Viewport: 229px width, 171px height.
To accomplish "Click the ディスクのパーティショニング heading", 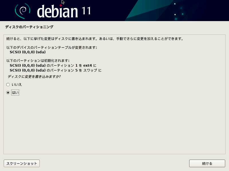I will [x=29, y=27].
